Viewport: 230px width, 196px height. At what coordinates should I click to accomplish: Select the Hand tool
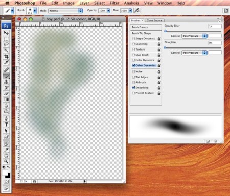[6, 155]
